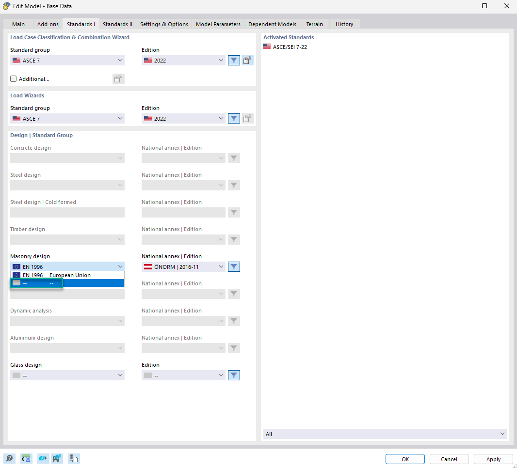Viewport: 517px width, 468px height.
Task: Confirm with the OK button
Action: [405, 459]
